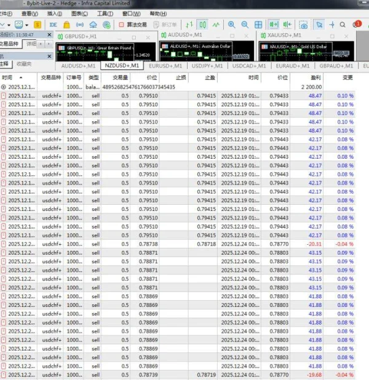
Task: Click the zoom in magnifier icon
Action: [x=231, y=25]
